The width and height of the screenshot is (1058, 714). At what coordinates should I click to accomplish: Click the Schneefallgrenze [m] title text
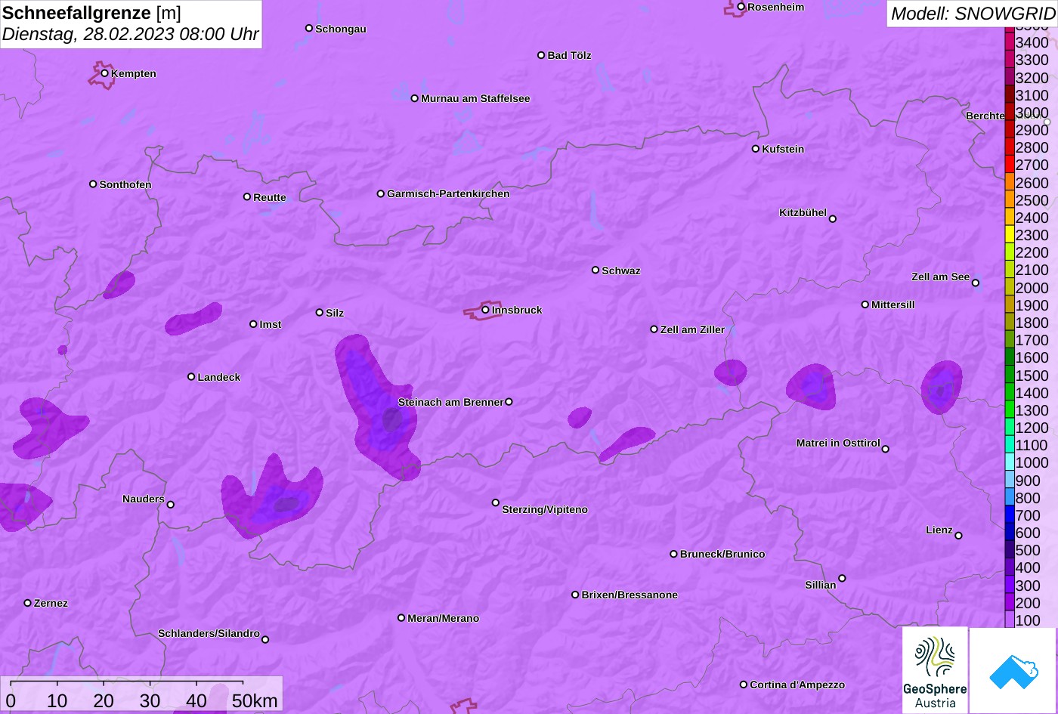point(91,13)
